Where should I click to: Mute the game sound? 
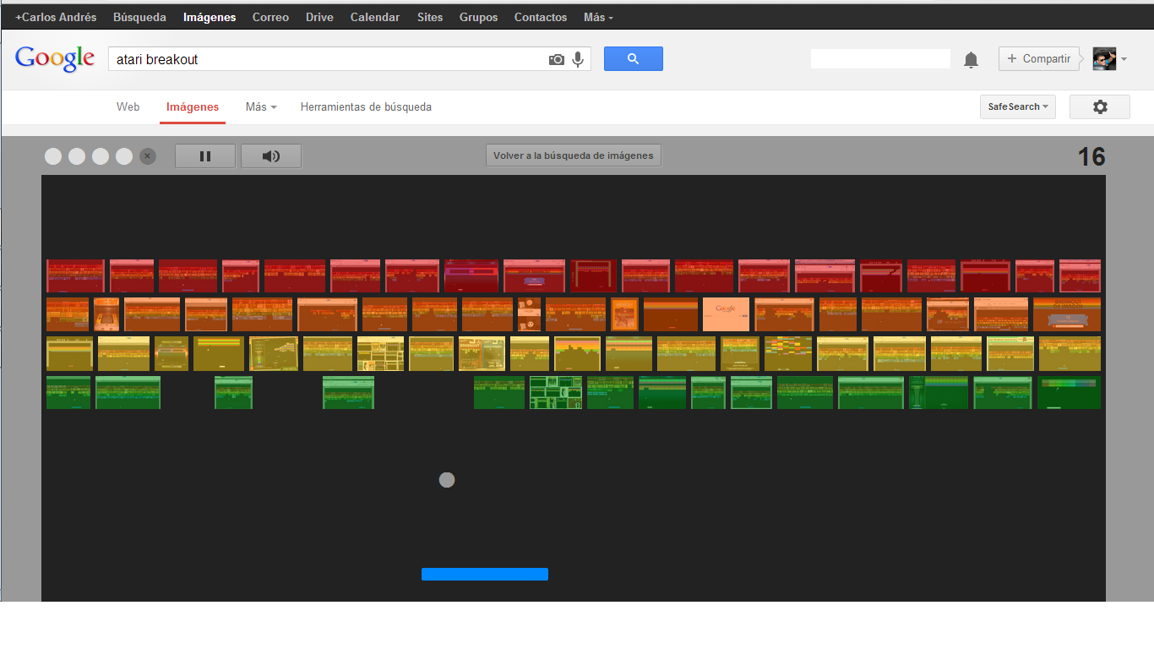pyautogui.click(x=270, y=156)
